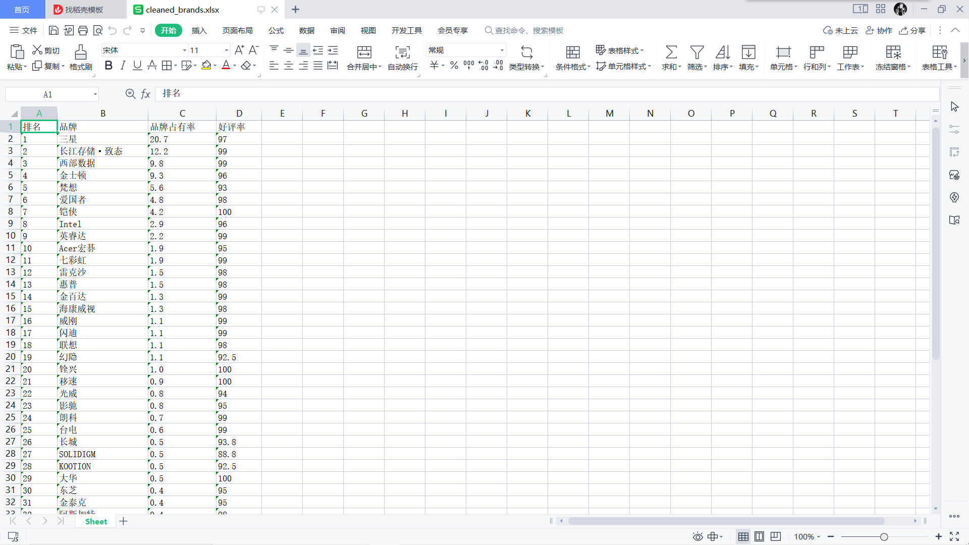This screenshot has width=969, height=545.
Task: Toggle italic formatting
Action: point(123,66)
